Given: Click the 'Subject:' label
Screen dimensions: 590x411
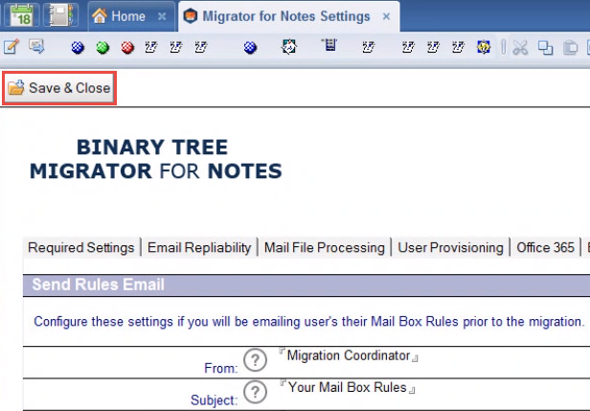Looking at the screenshot, I should pyautogui.click(x=215, y=400).
